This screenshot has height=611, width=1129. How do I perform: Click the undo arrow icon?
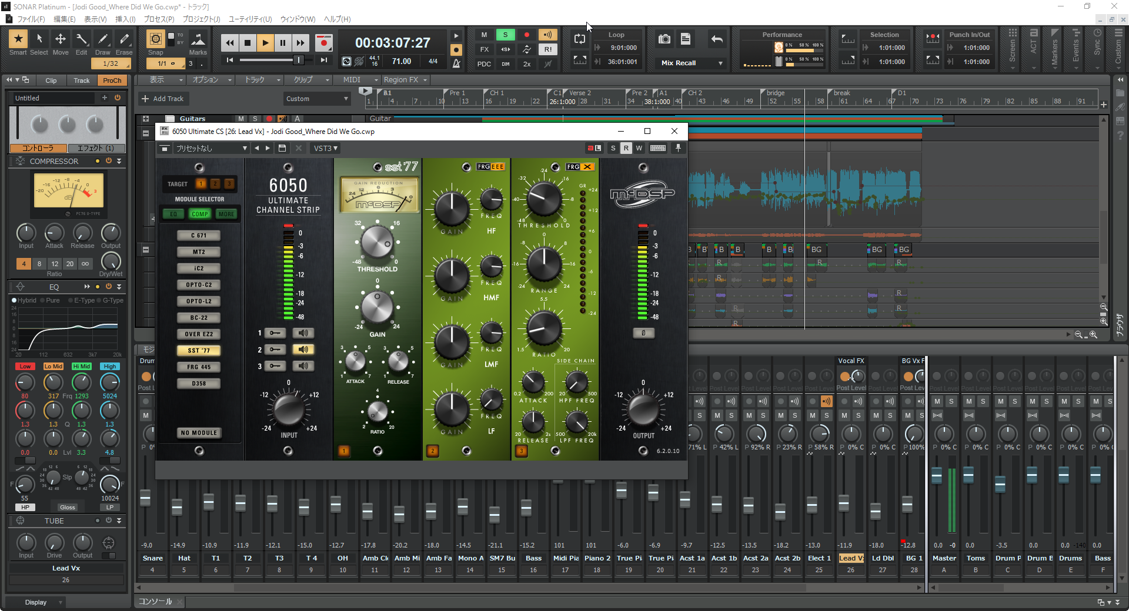717,39
